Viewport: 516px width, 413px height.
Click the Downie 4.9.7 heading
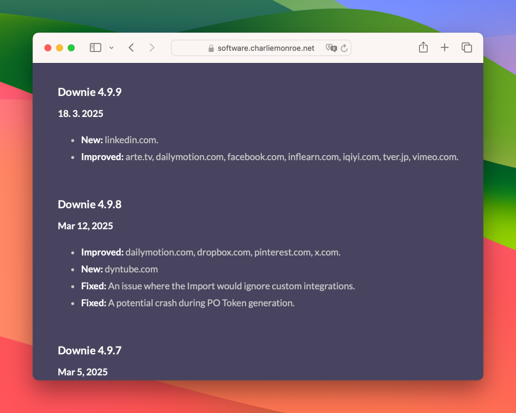[x=89, y=350]
